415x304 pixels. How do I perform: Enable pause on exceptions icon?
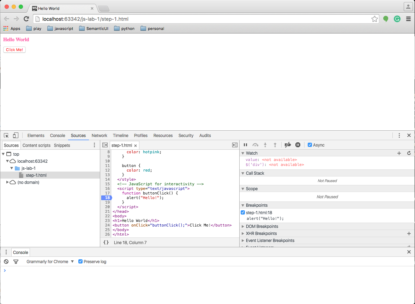click(x=298, y=145)
